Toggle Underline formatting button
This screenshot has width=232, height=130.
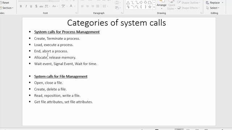[x=31, y=6]
